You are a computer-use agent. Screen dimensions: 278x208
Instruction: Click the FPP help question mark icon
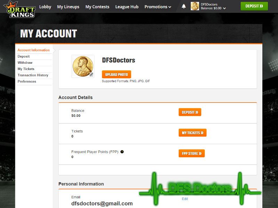[122, 152]
